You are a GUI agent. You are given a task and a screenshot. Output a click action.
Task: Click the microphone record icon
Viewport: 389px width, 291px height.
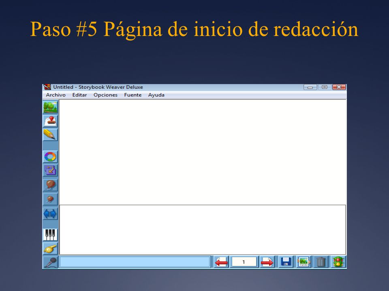(50, 262)
